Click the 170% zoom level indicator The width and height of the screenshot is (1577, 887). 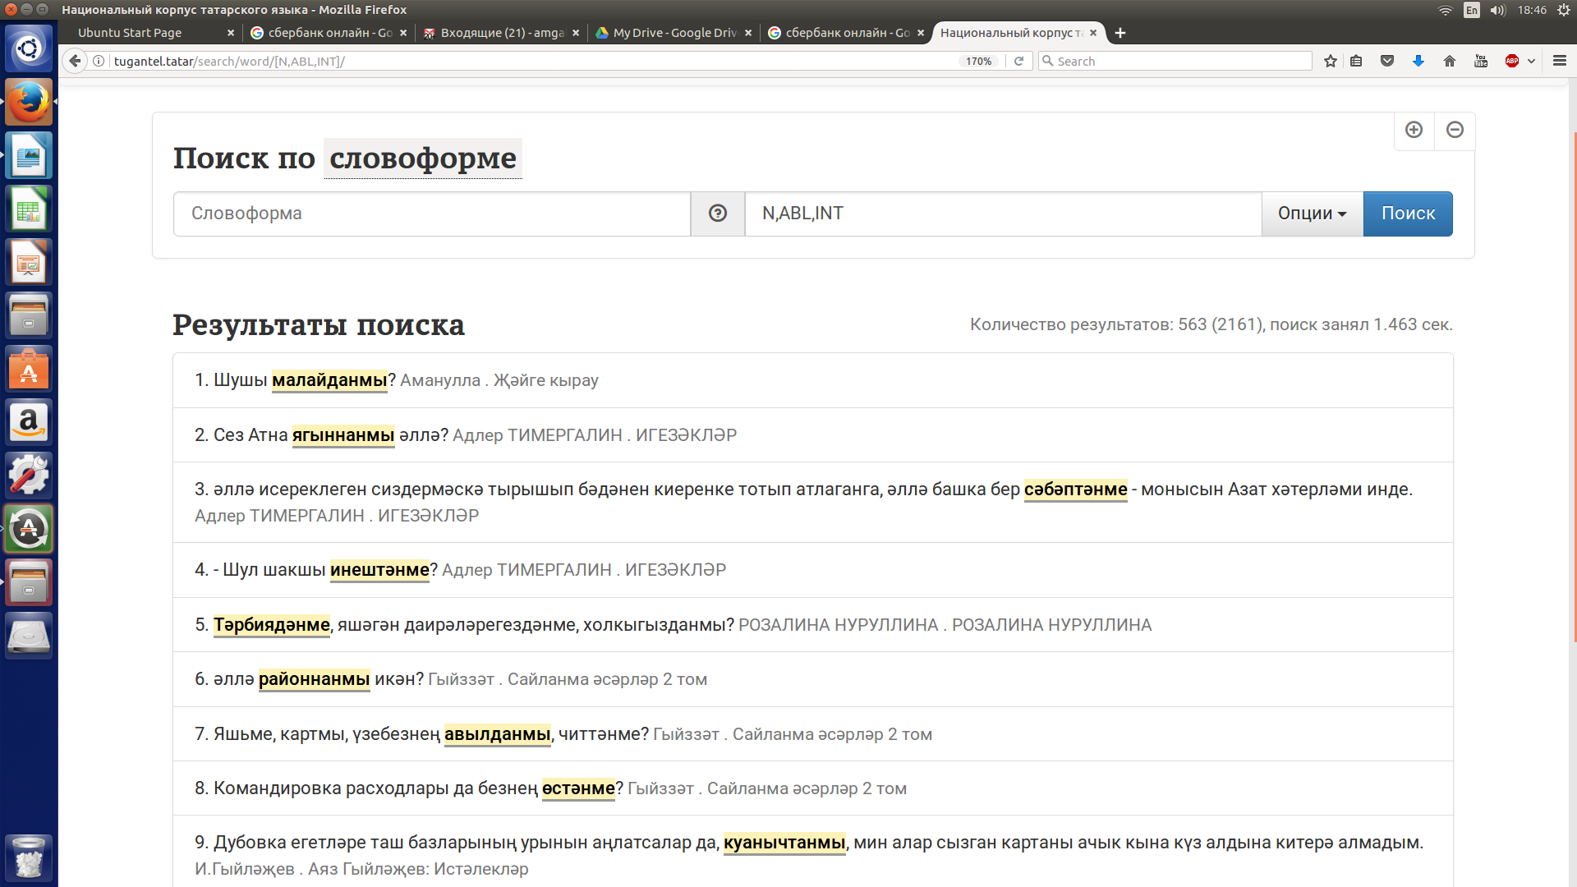(x=978, y=61)
